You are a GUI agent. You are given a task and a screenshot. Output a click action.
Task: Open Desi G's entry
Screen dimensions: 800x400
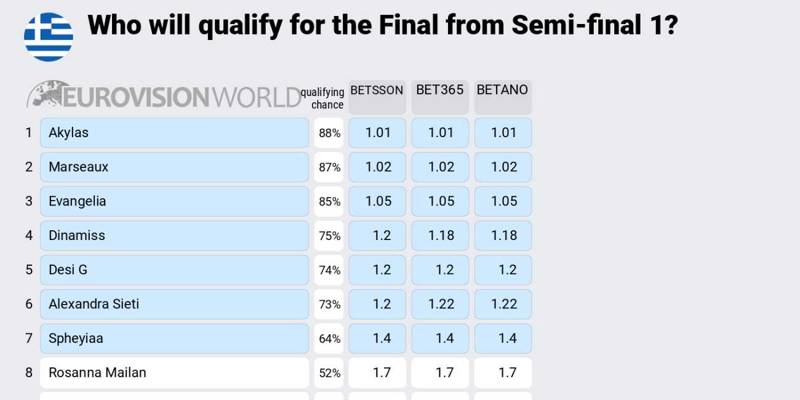[x=174, y=270]
